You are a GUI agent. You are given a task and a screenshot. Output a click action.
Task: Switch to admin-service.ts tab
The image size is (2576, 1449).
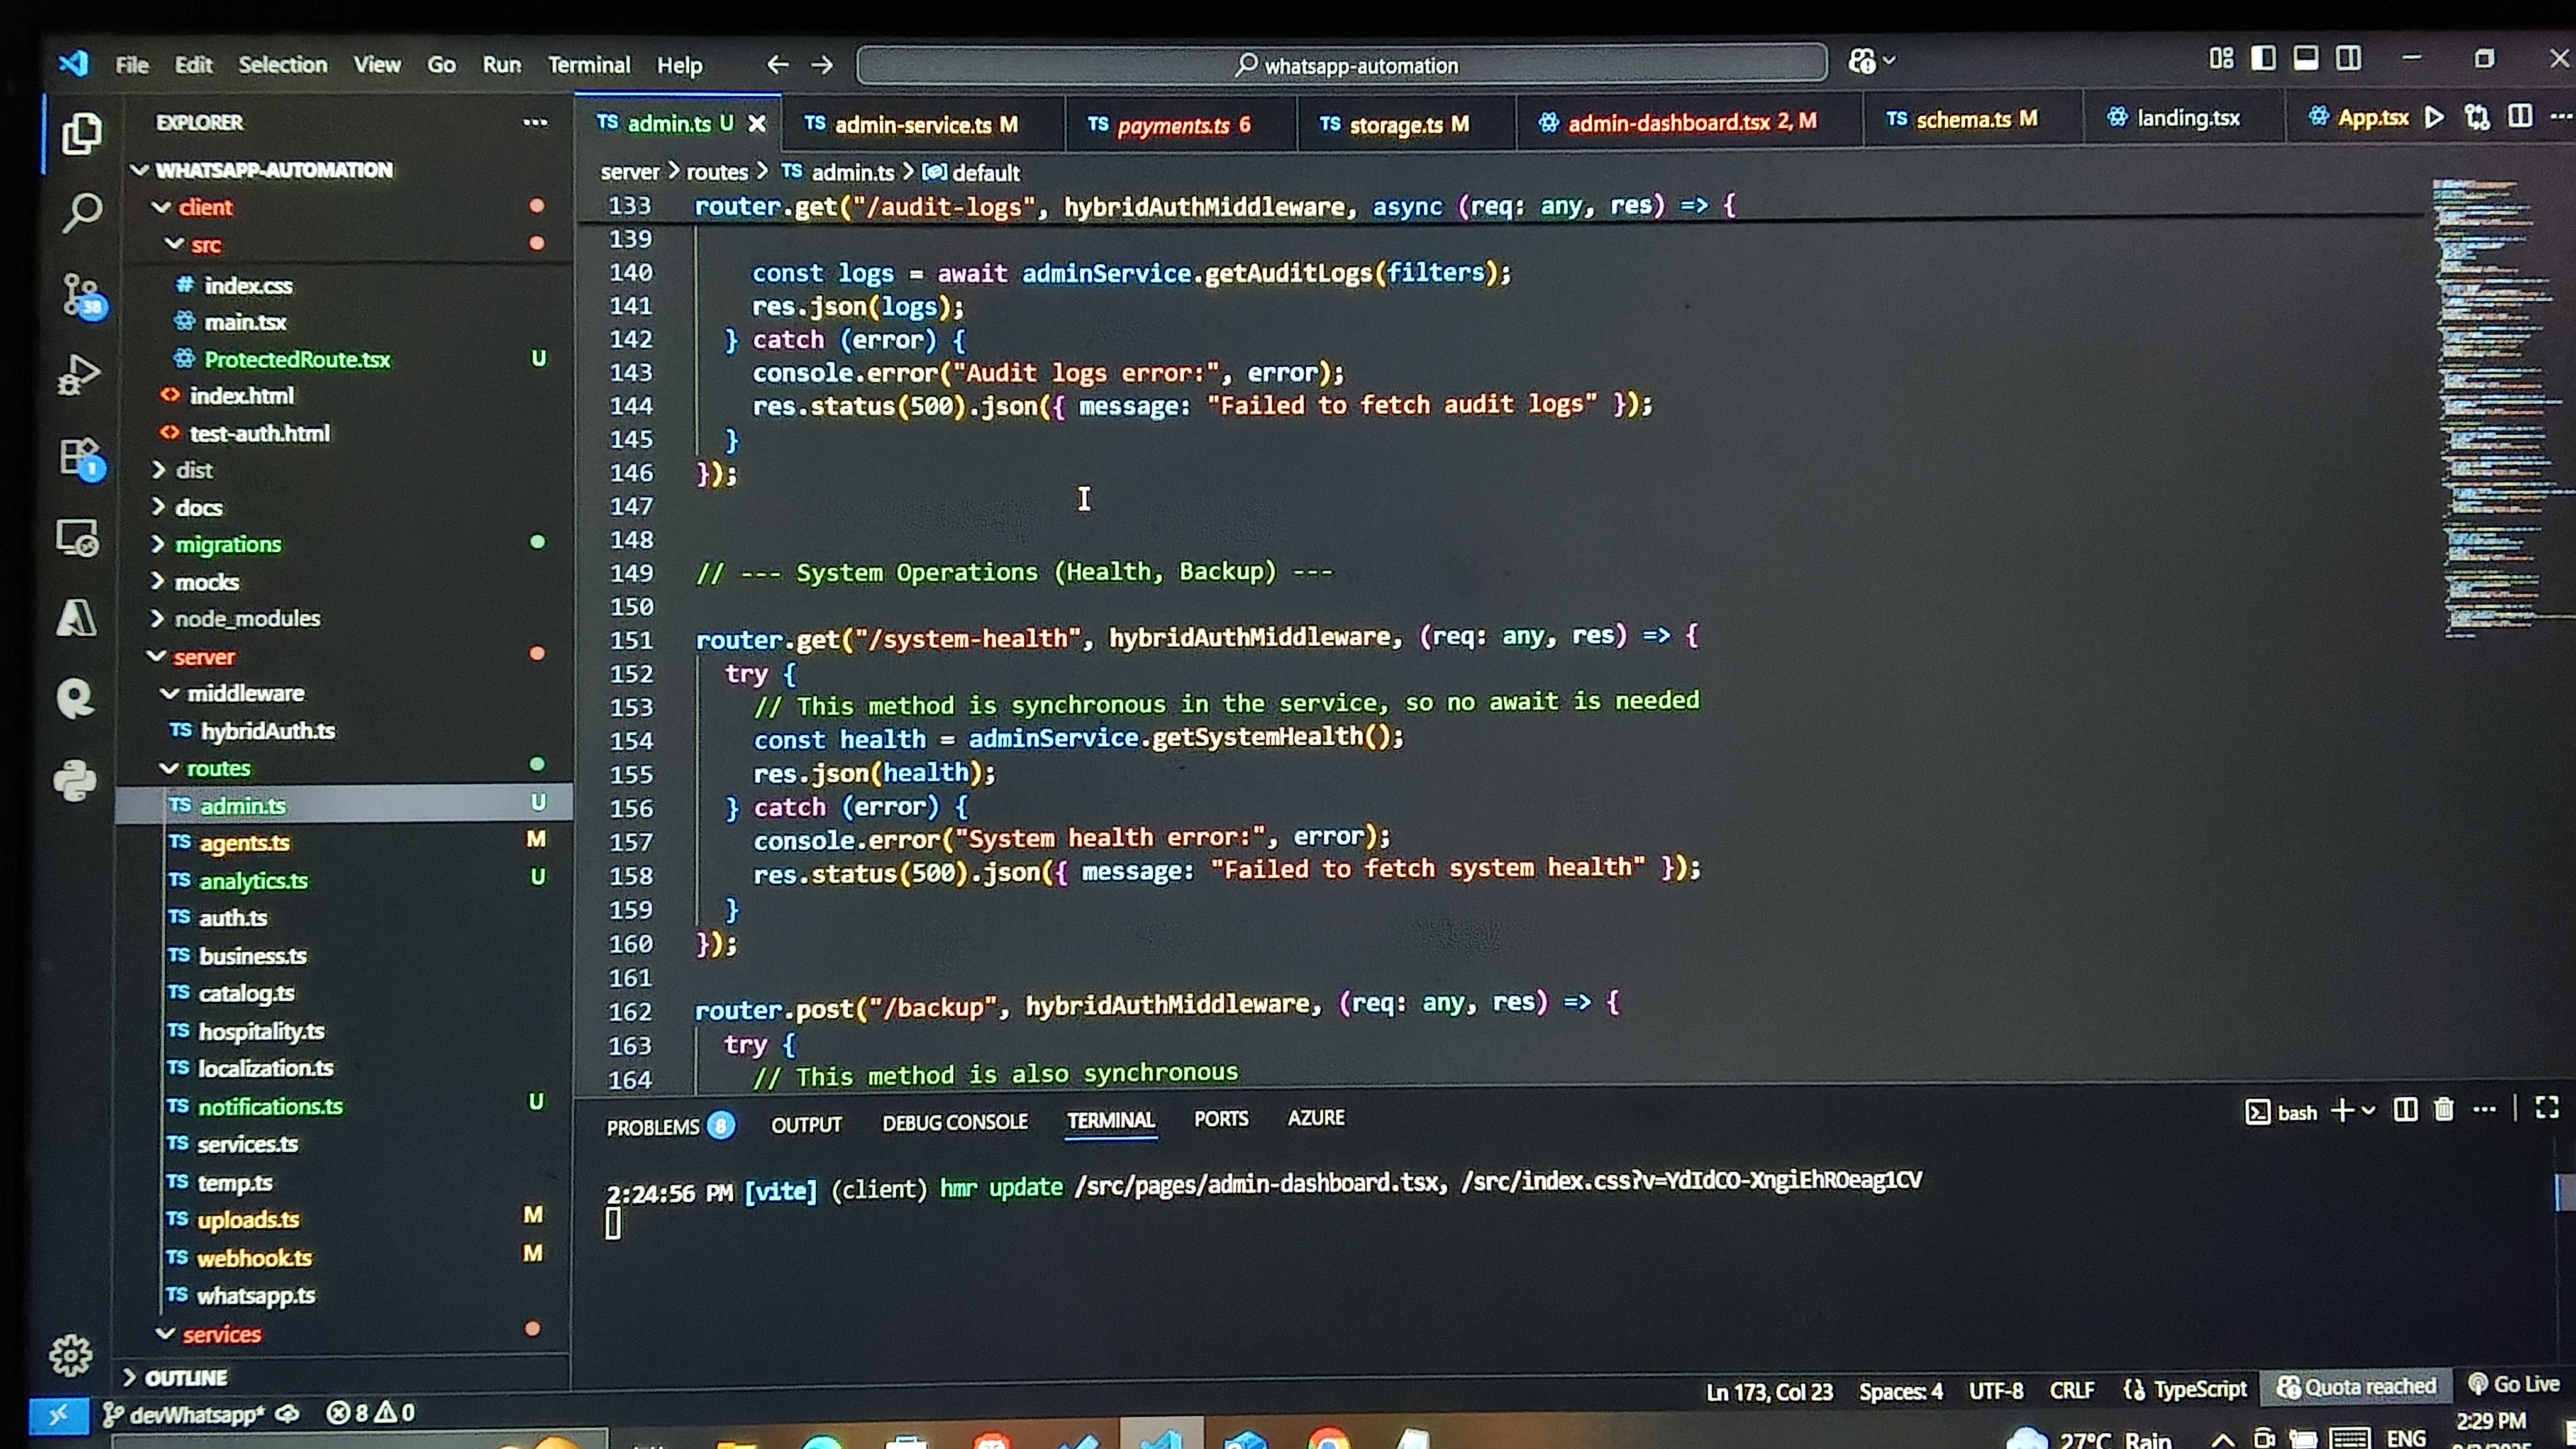tap(911, 125)
